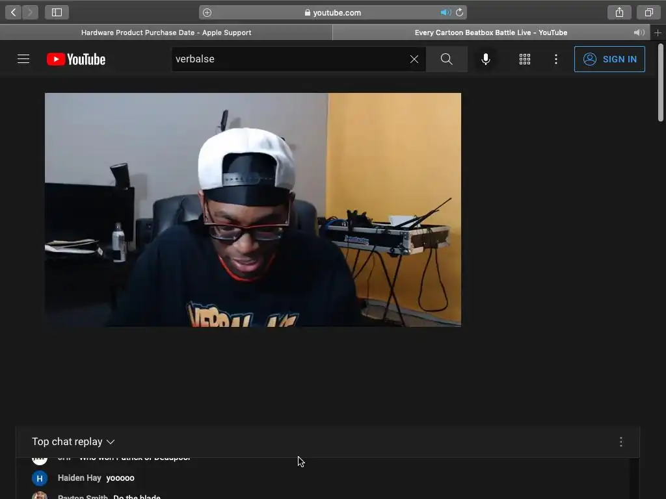Go to the YouTube home logo

(x=76, y=59)
